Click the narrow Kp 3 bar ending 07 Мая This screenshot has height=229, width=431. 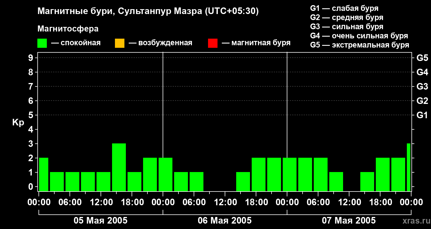(x=409, y=167)
